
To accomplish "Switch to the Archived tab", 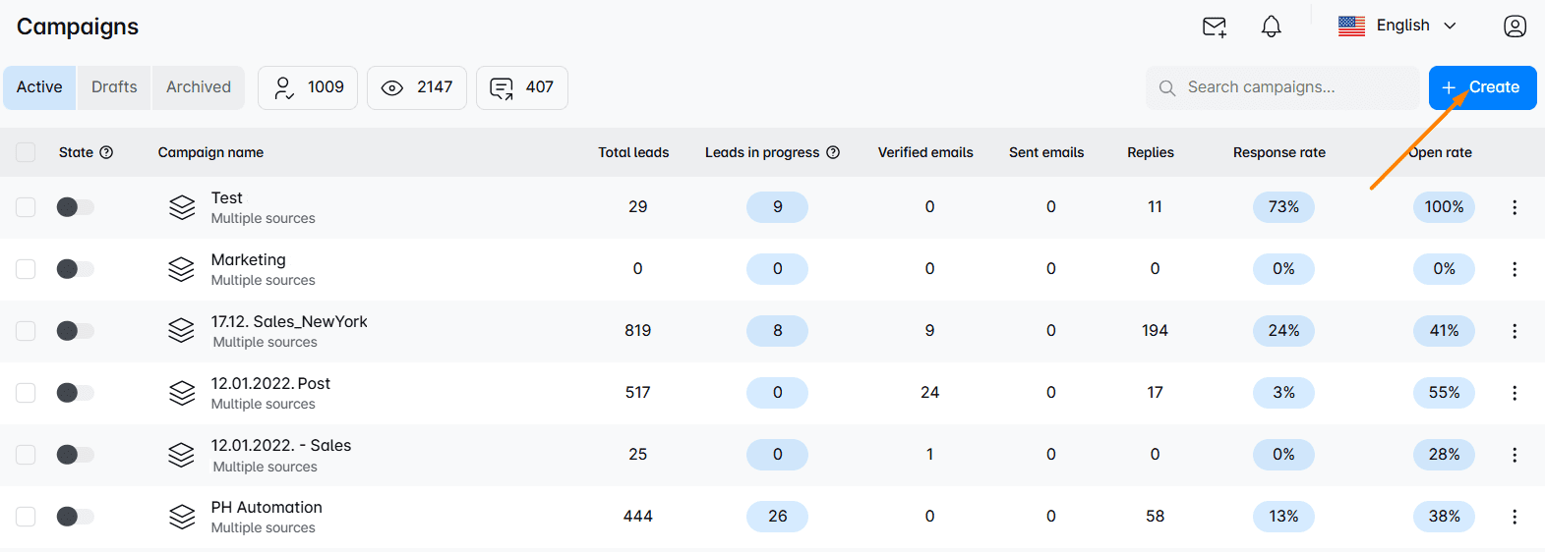I will (198, 87).
